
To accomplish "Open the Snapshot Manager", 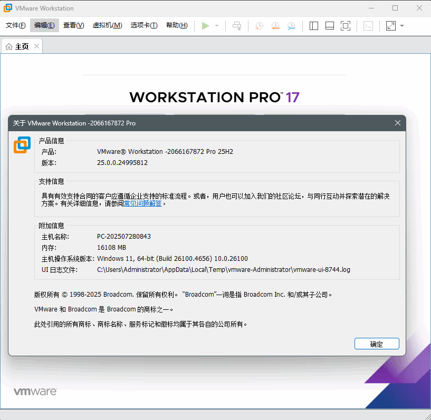I will pos(291,25).
